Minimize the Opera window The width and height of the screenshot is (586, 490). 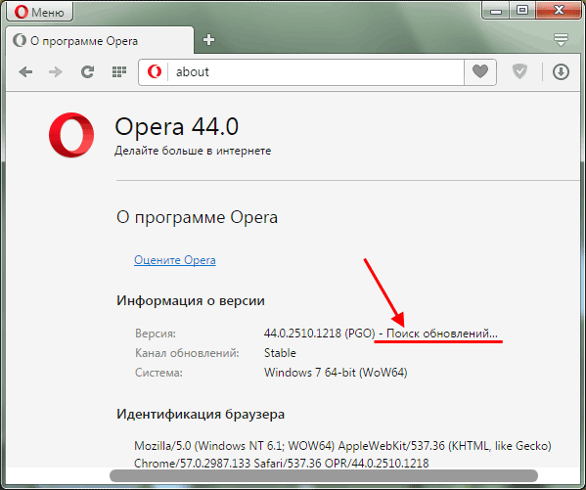[x=496, y=11]
